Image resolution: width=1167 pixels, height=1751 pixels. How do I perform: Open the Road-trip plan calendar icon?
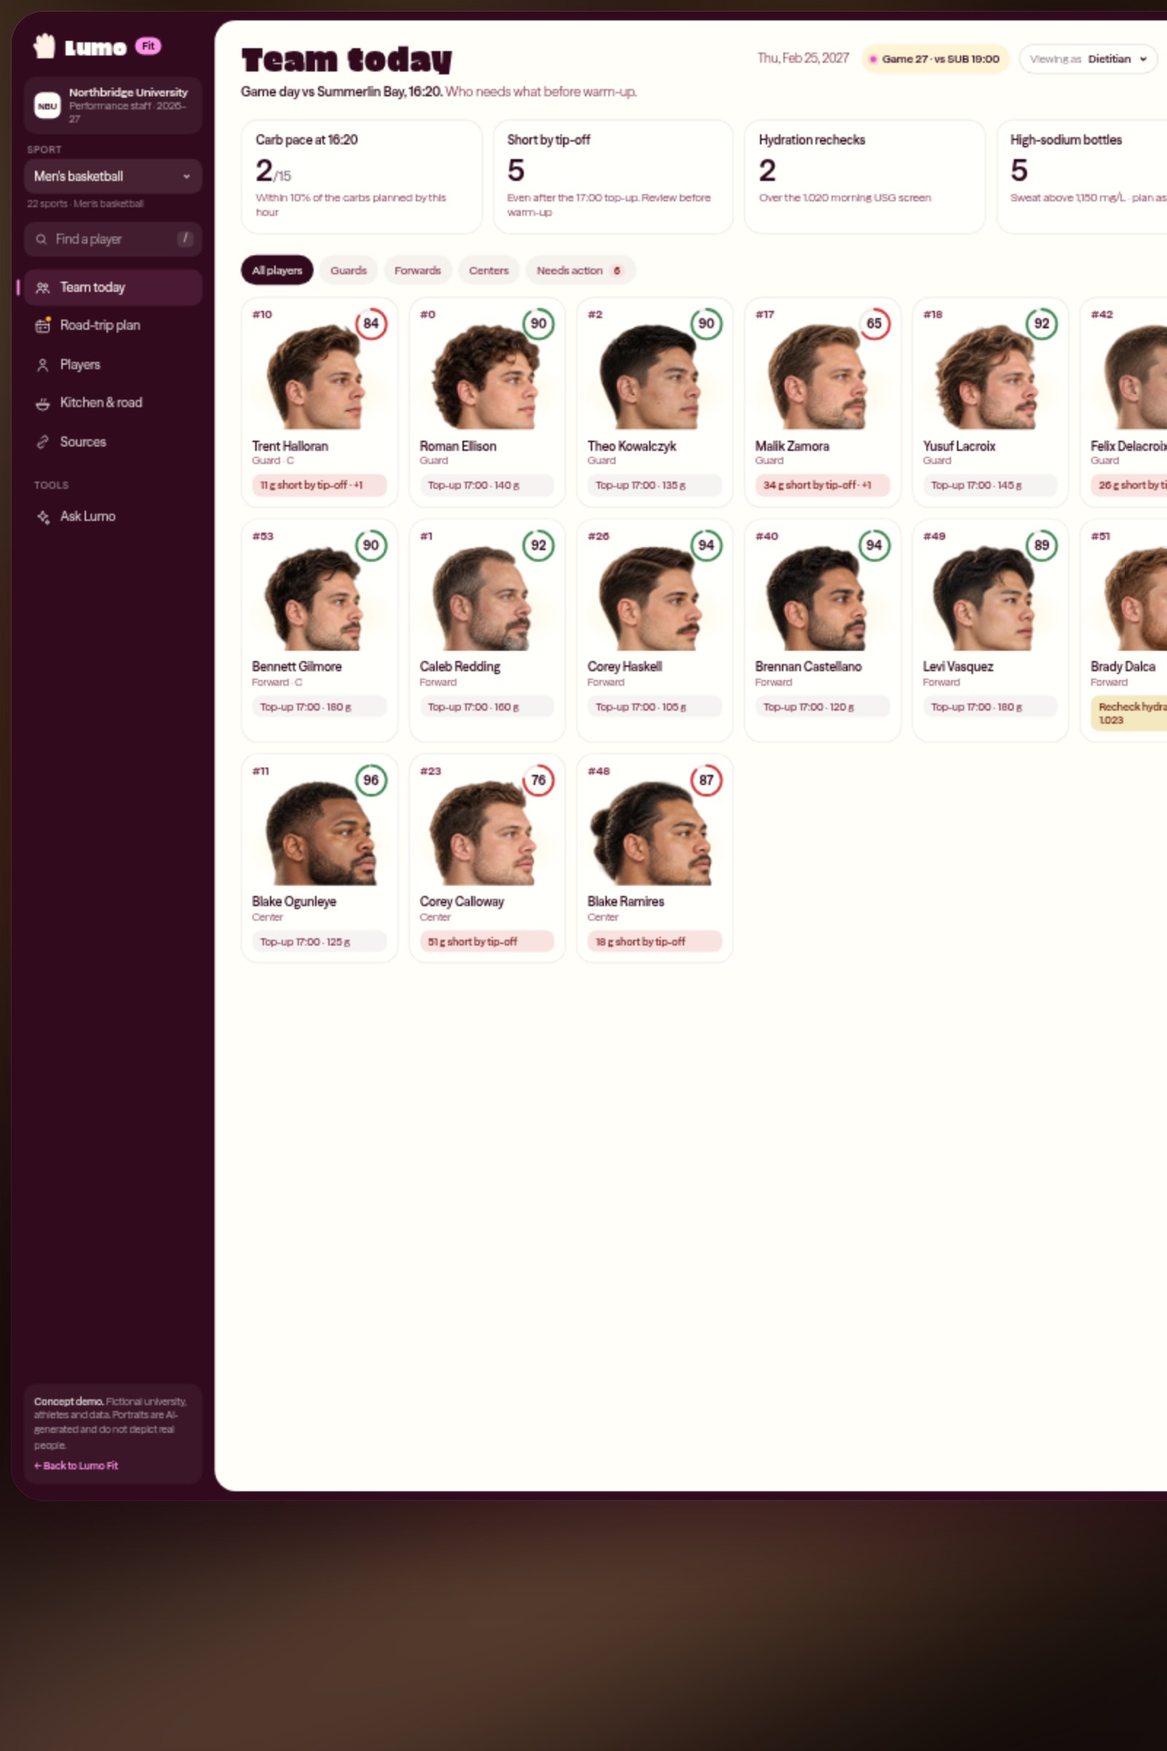[x=42, y=325]
